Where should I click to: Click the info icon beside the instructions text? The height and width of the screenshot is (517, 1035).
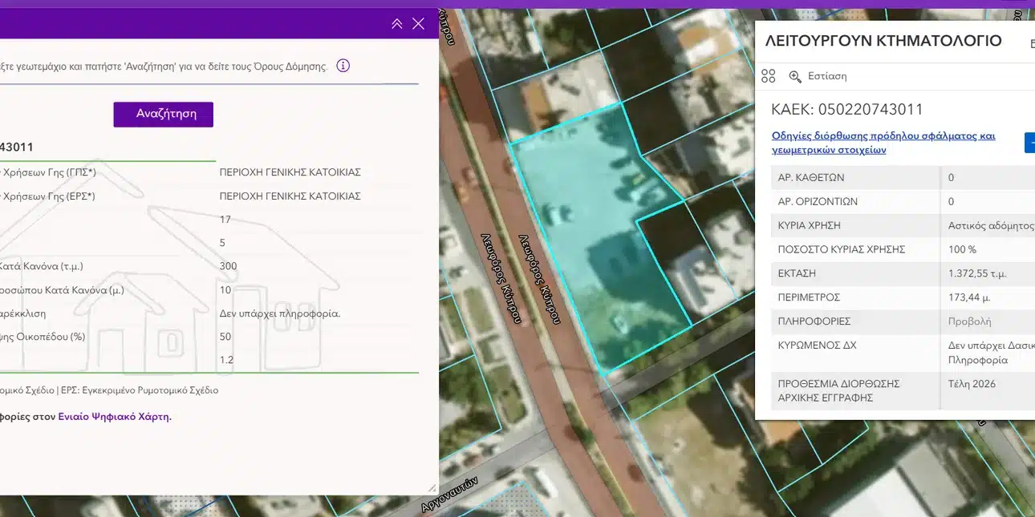tap(343, 66)
